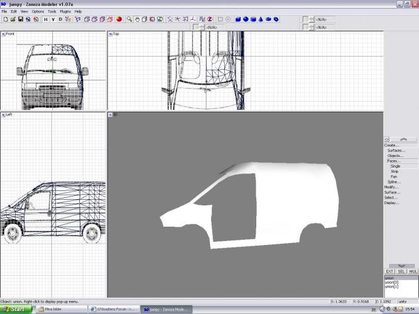
Task: Toggle the V axis lock button
Action: click(53, 19)
